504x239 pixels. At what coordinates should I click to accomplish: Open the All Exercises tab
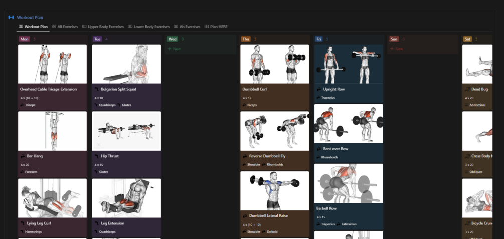65,27
